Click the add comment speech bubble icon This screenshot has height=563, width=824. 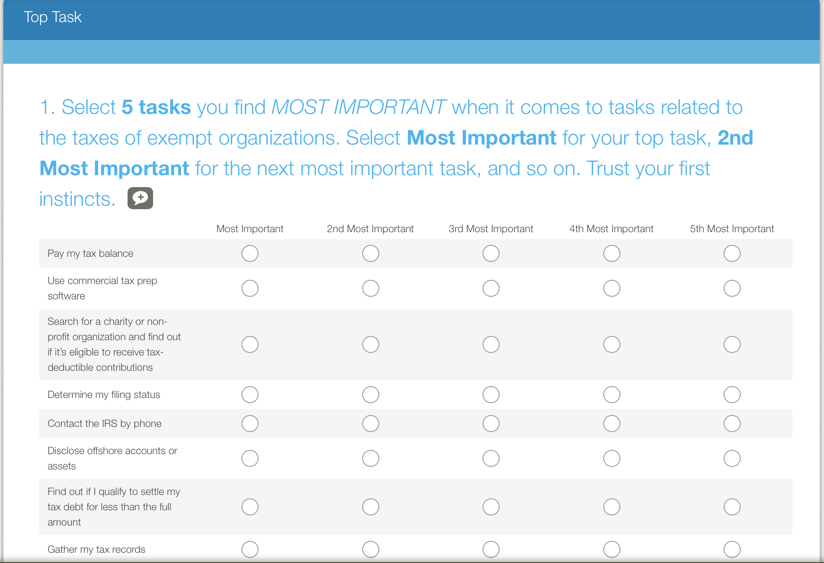[140, 198]
